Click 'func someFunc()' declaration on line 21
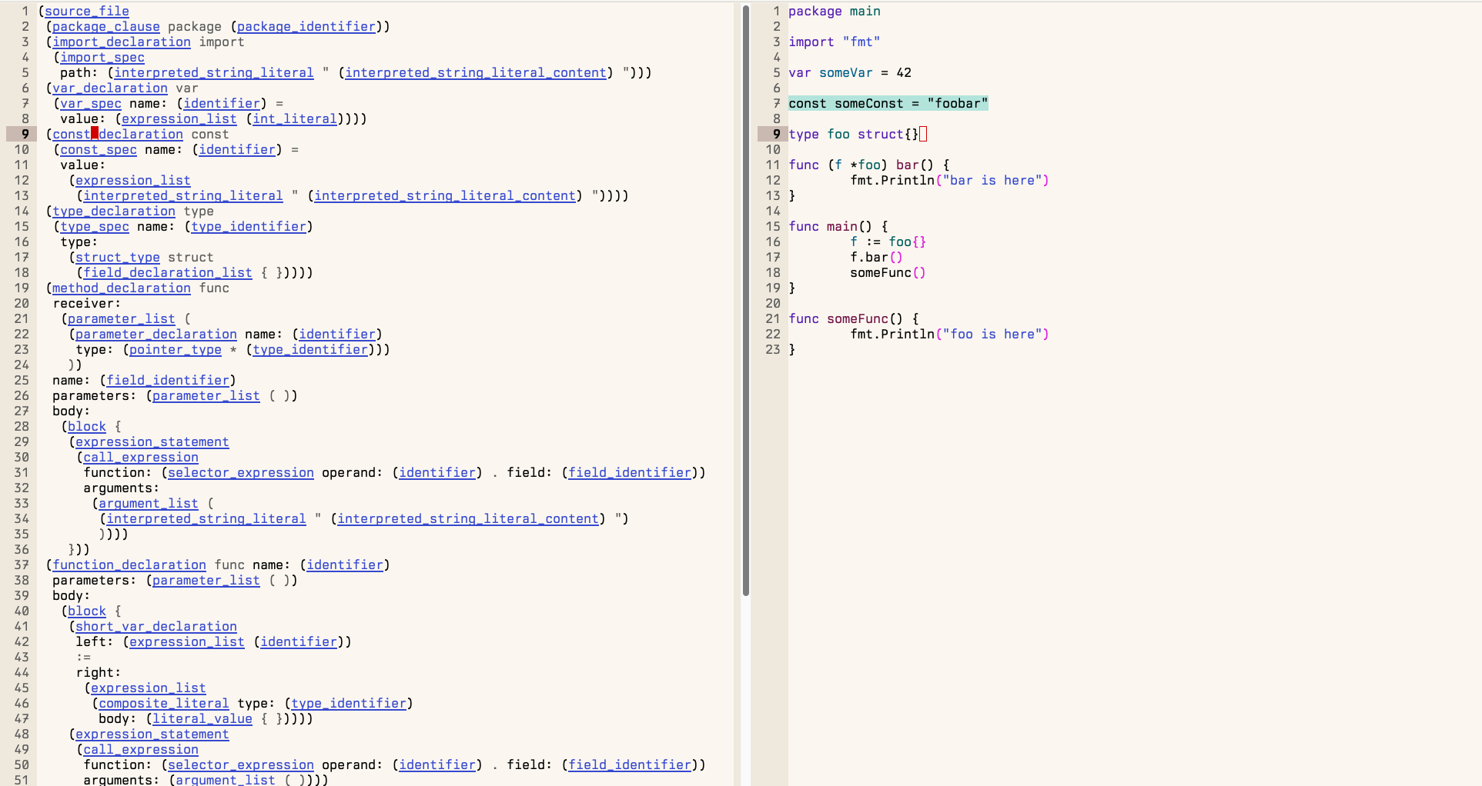The image size is (1482, 786). [846, 319]
